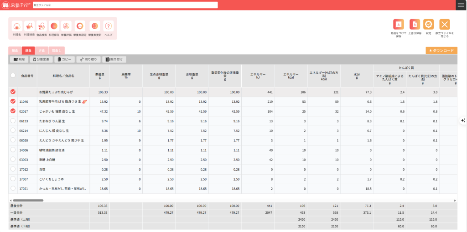Open the hamburger menu at top right

pos(461,5)
